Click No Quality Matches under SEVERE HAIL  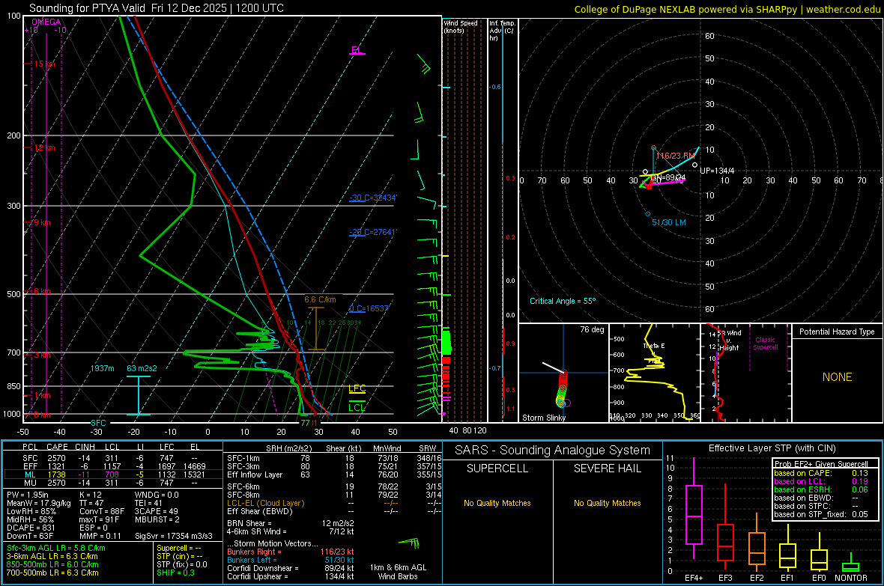(x=607, y=503)
